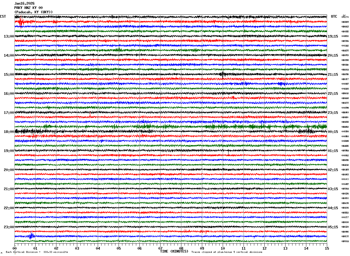Click the 23:15 UTC time label
This screenshot has width=350, height=256.
coord(333,113)
